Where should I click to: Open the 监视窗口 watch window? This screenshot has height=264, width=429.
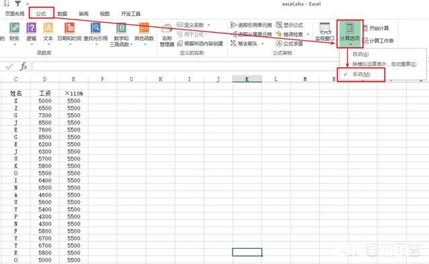click(324, 32)
